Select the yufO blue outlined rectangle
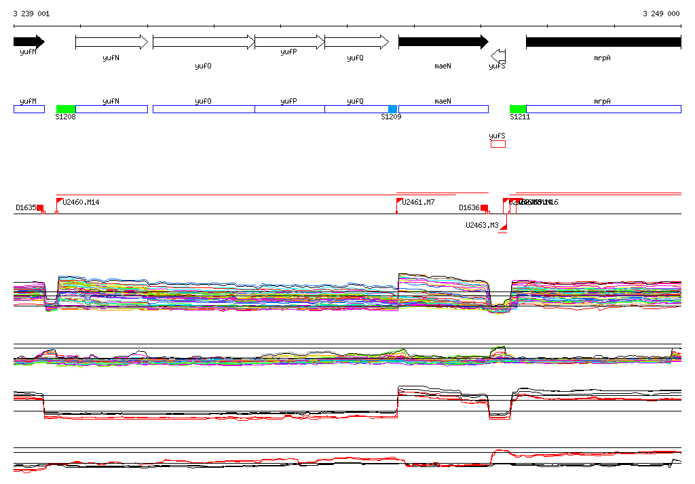 (x=204, y=109)
